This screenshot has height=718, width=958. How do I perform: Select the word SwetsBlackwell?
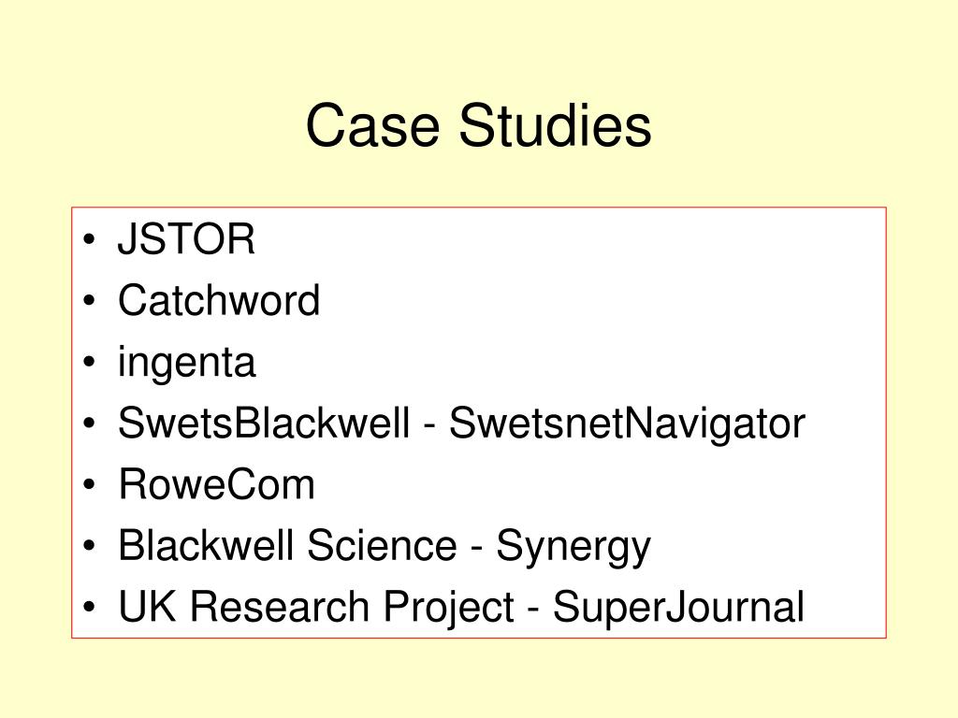tap(263, 423)
